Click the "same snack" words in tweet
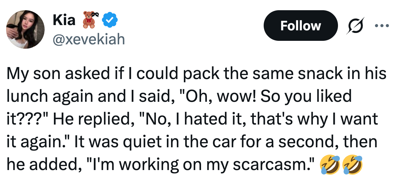Viewport: 398px width, 189px height. tap(281, 74)
